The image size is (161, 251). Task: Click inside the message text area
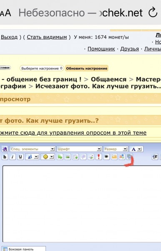point(82,204)
